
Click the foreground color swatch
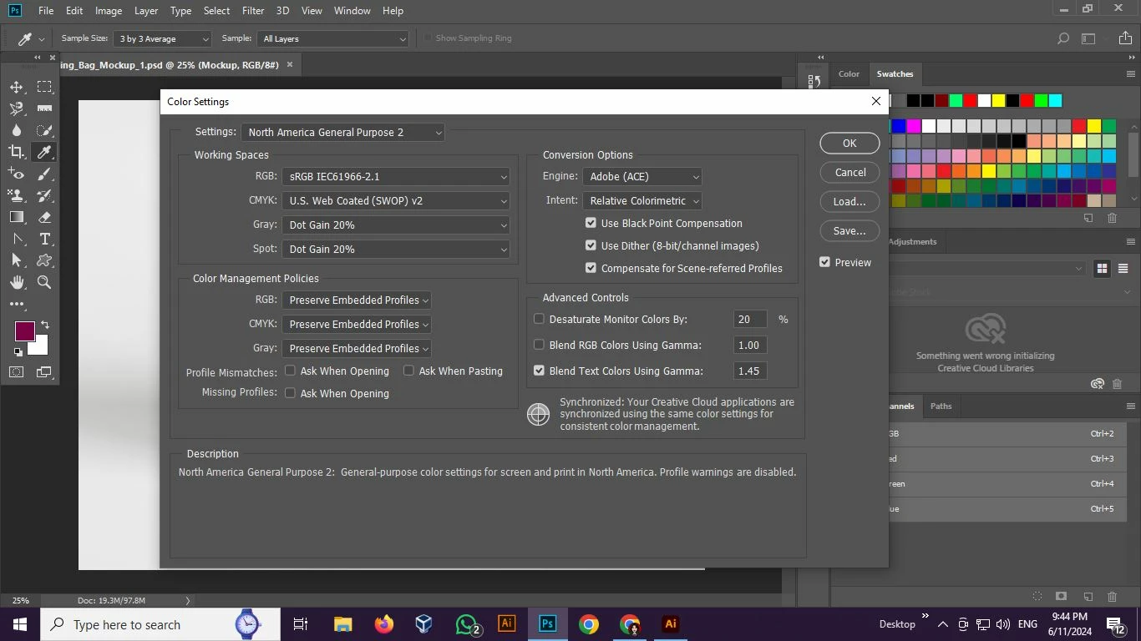pyautogui.click(x=24, y=331)
